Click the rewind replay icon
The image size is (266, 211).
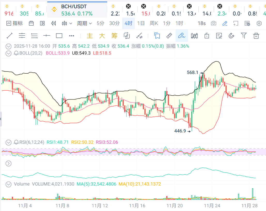tap(53, 24)
